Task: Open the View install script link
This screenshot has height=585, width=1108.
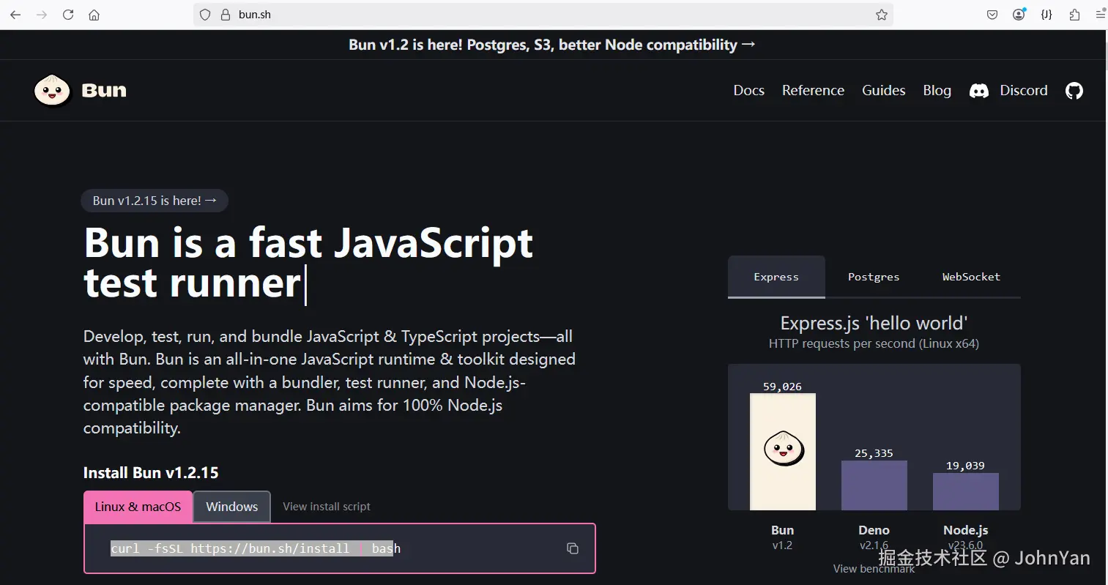Action: point(327,507)
